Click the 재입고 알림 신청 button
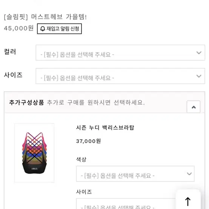 click(x=60, y=29)
